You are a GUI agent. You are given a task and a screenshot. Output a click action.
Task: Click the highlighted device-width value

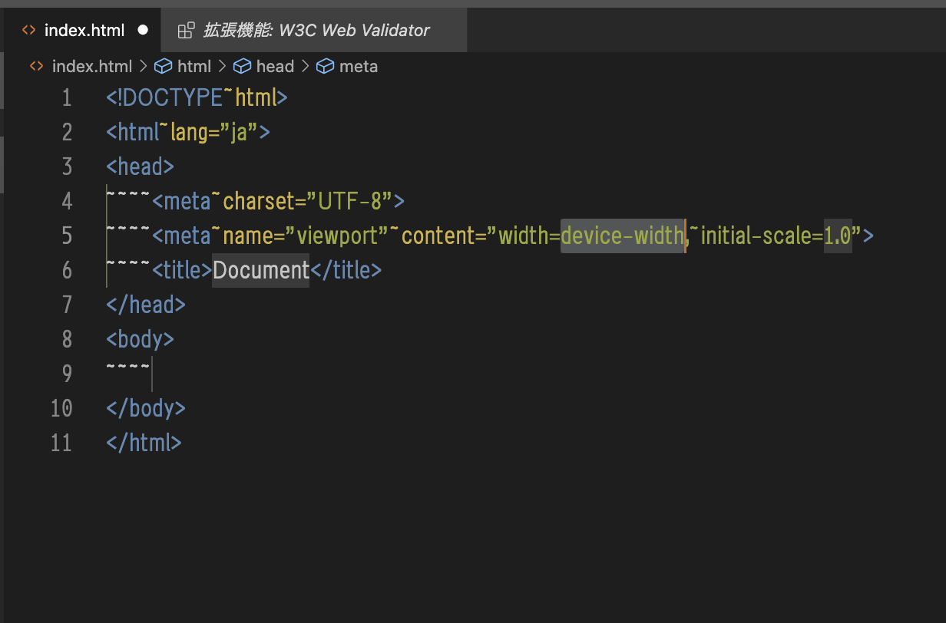(621, 236)
